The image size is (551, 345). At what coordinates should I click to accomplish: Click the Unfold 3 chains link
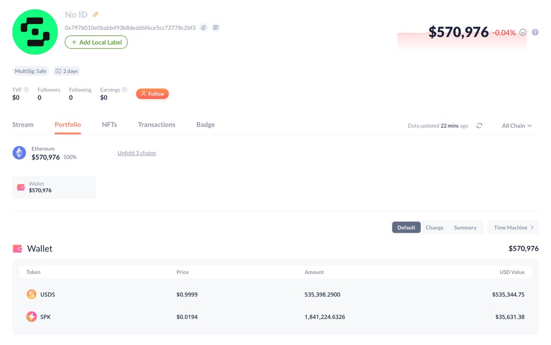[x=137, y=153]
